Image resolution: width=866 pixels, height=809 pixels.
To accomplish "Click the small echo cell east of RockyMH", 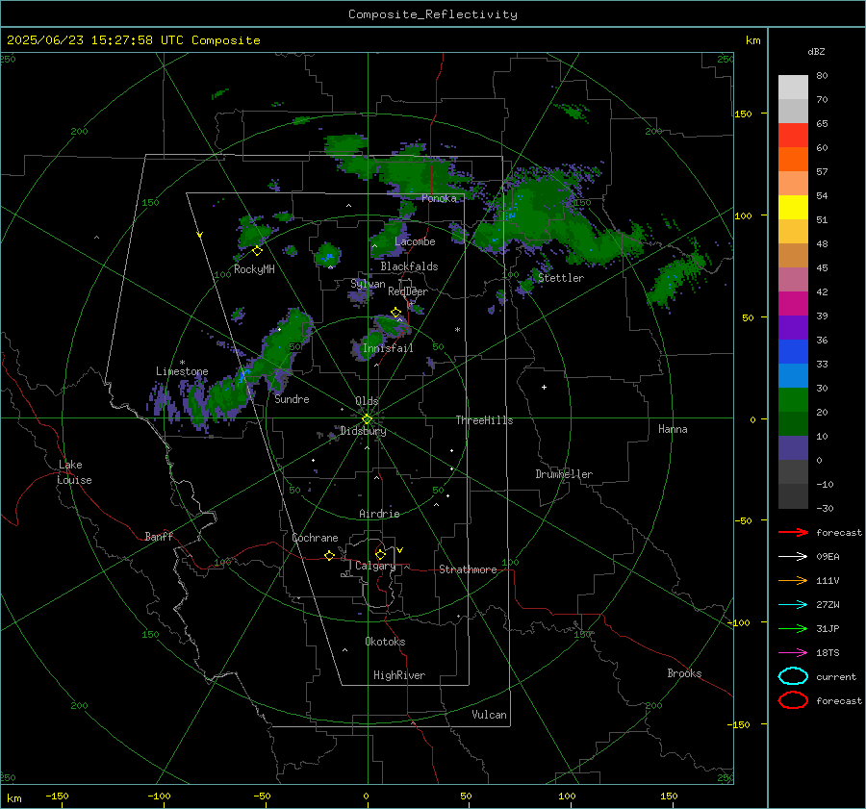I will (x=328, y=255).
